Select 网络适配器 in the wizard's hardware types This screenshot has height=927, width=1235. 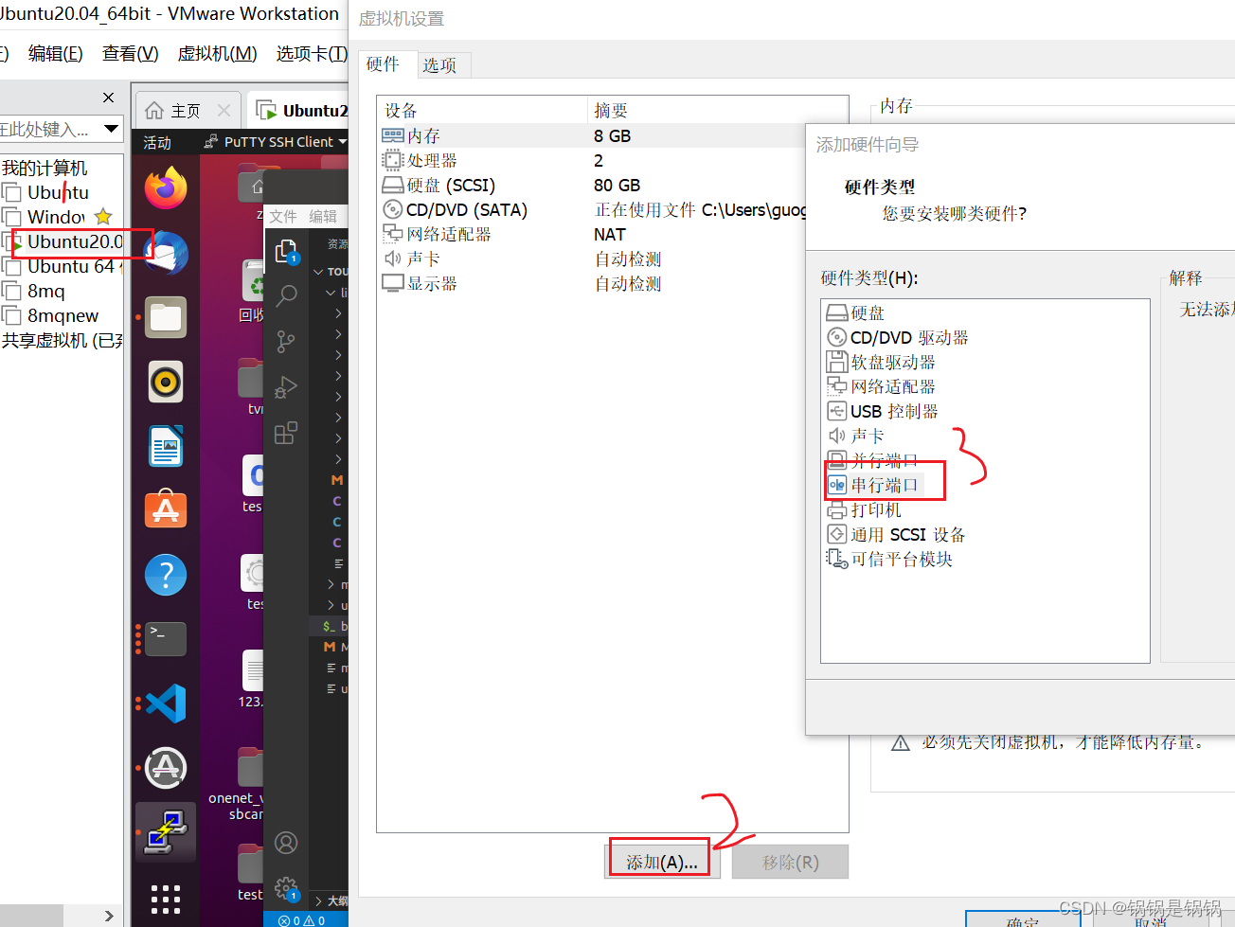tap(882, 386)
